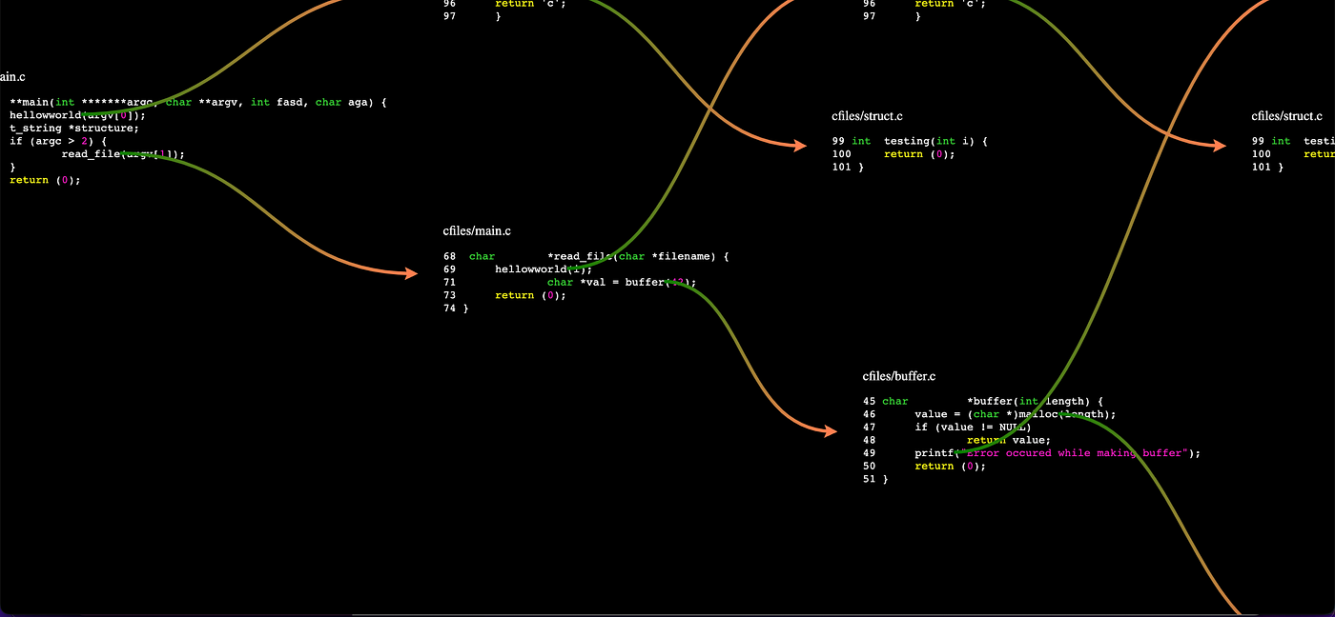Screen dimensions: 1335x617
Task: Select the **main(int *******argc signature line
Action: pos(197,102)
